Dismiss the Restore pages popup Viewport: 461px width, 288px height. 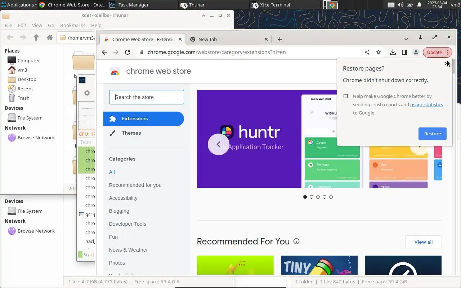click(447, 63)
